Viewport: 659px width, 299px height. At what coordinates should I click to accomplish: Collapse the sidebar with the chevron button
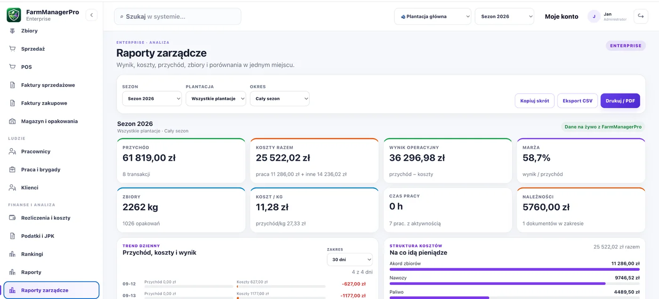point(91,15)
